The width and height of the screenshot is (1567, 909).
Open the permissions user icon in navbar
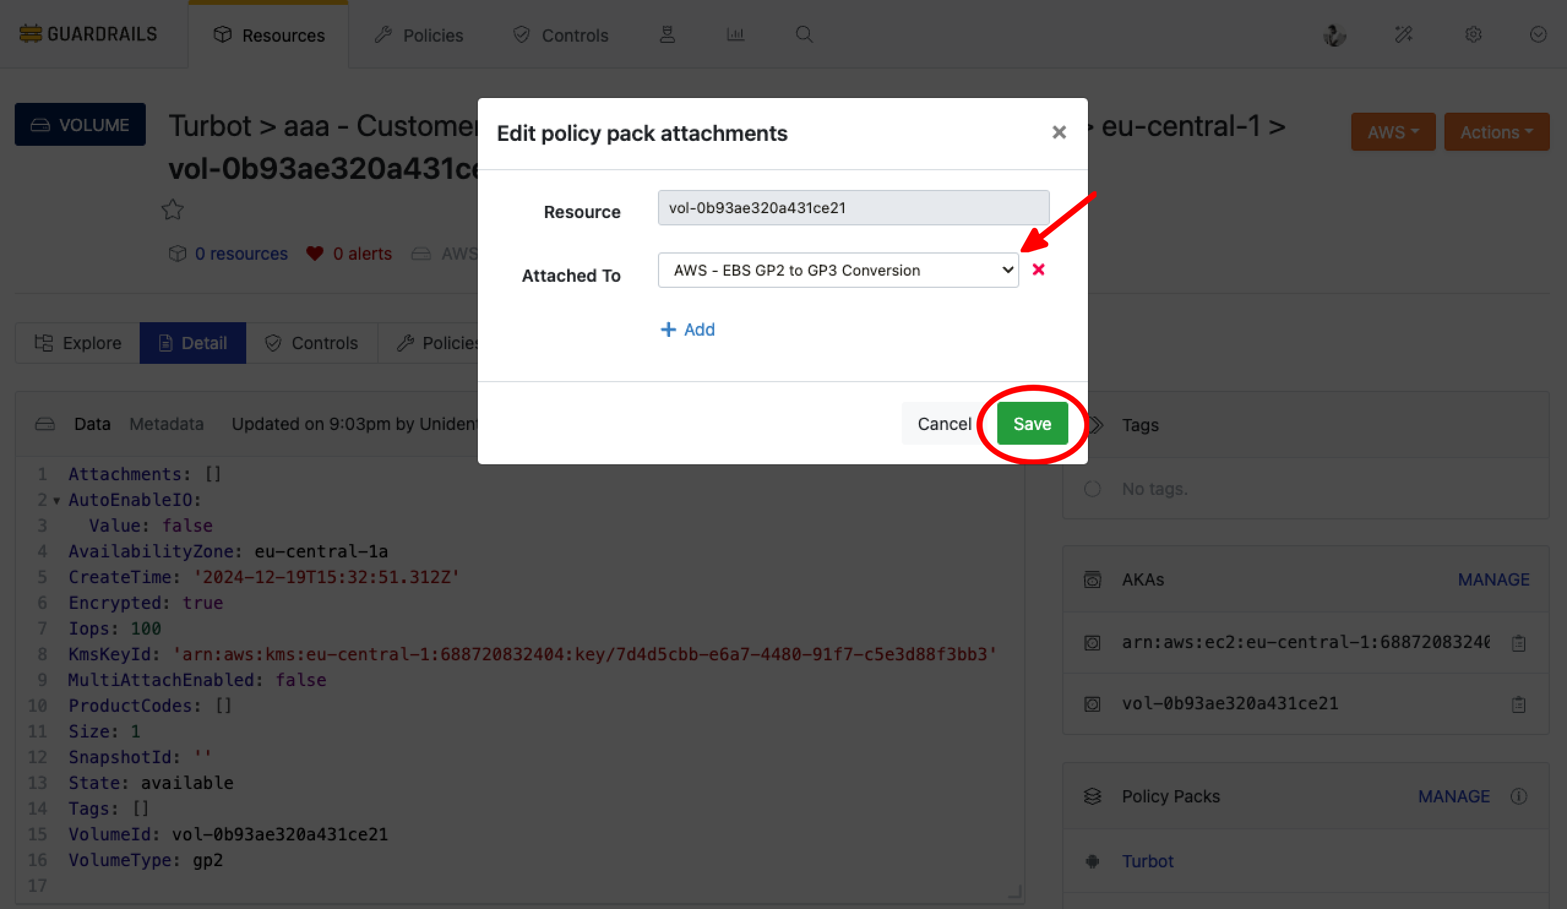pyautogui.click(x=666, y=34)
